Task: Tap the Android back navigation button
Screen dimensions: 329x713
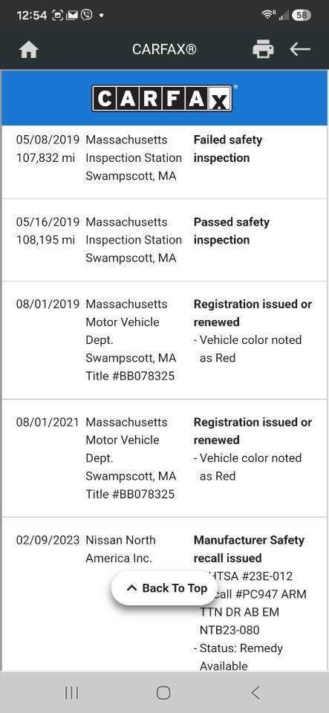Action: point(255,692)
